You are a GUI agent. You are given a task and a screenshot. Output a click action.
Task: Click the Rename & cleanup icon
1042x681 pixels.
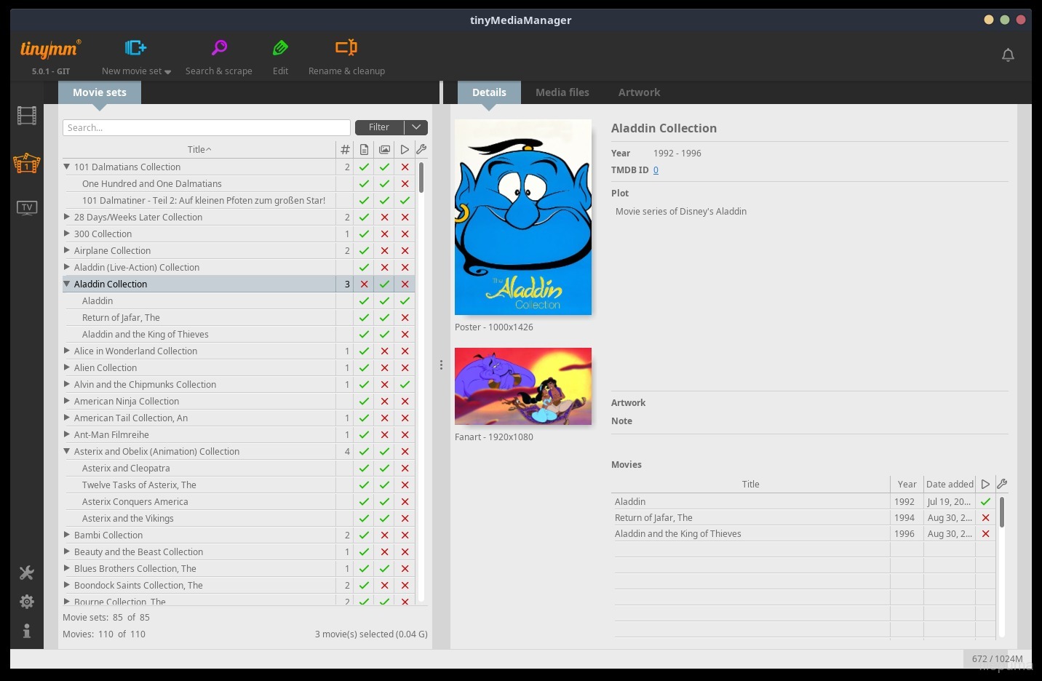[346, 48]
